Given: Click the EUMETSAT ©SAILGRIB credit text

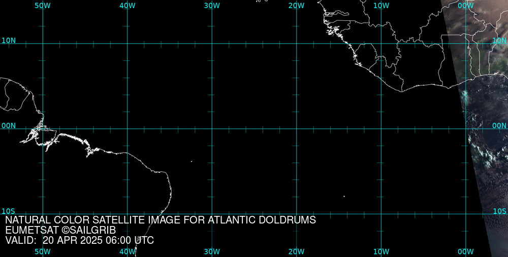Looking at the screenshot, I should pyautogui.click(x=60, y=231).
